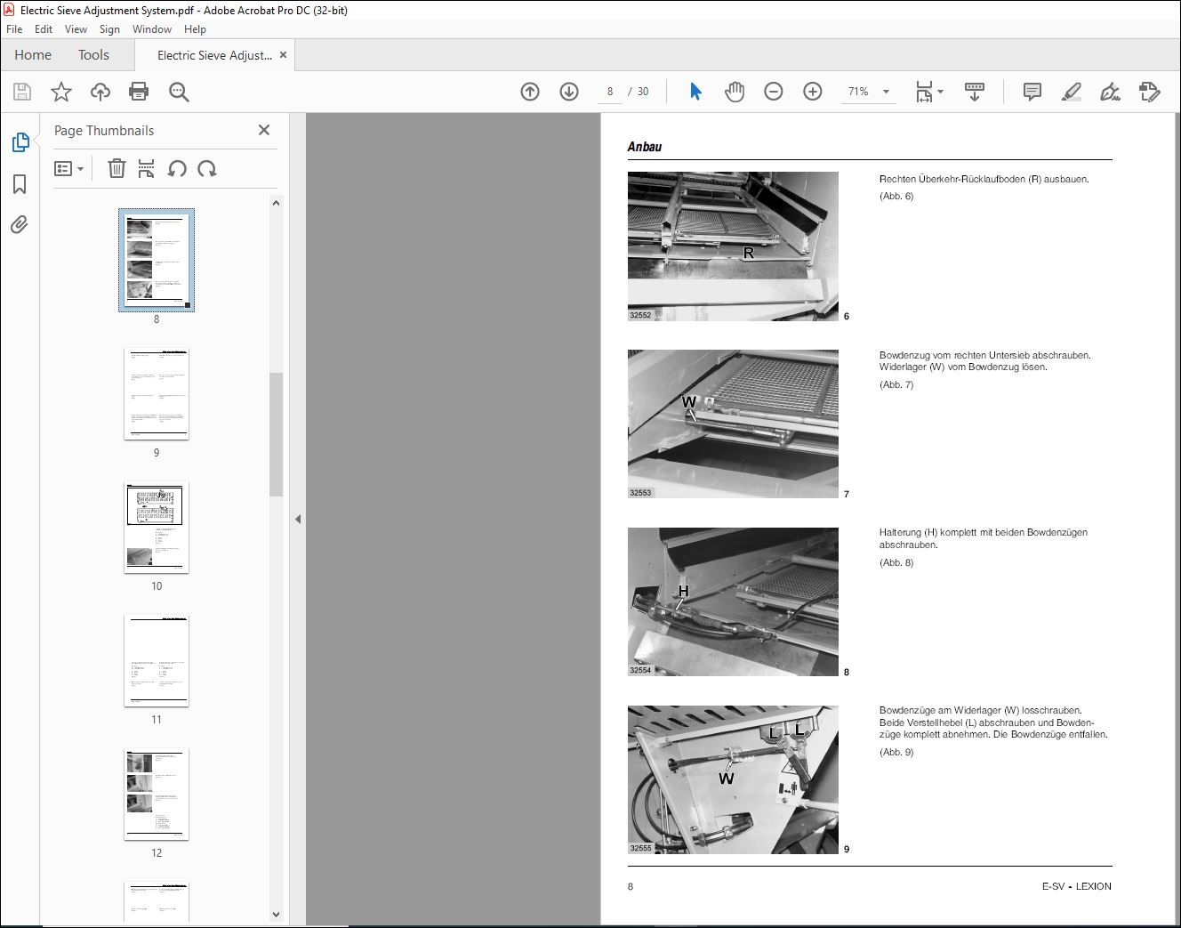This screenshot has width=1181, height=928.
Task: Click the '(Abb. 6)' caption text
Action: click(896, 196)
